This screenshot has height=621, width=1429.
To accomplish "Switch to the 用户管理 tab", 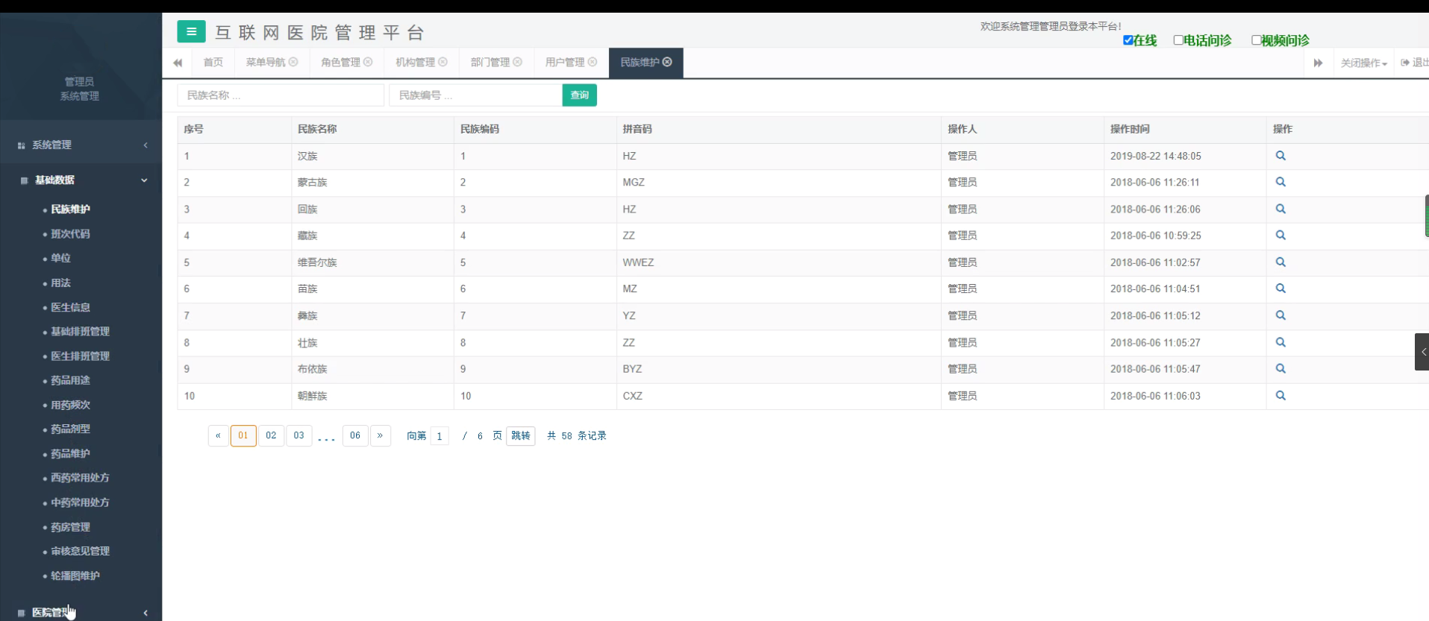I will tap(564, 63).
